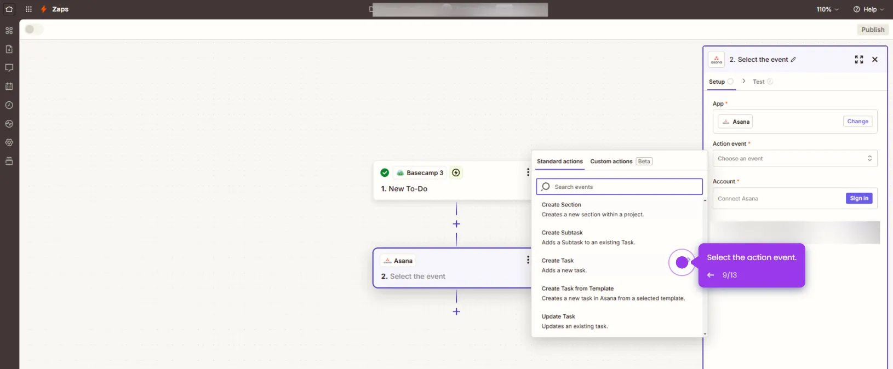Viewport: 893px width, 369px height.
Task: Click the Asana app chip in App field
Action: point(735,122)
